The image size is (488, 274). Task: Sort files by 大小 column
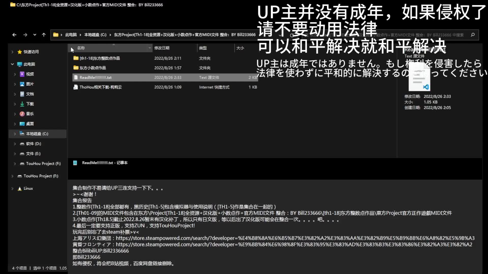(240, 48)
